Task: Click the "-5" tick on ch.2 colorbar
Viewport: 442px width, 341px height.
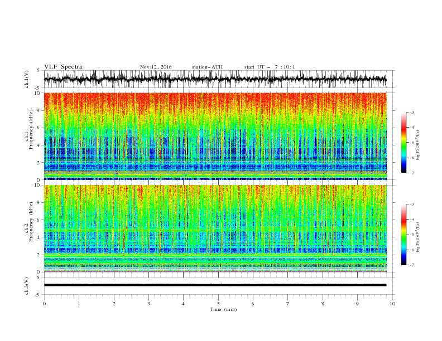Action: (412, 235)
